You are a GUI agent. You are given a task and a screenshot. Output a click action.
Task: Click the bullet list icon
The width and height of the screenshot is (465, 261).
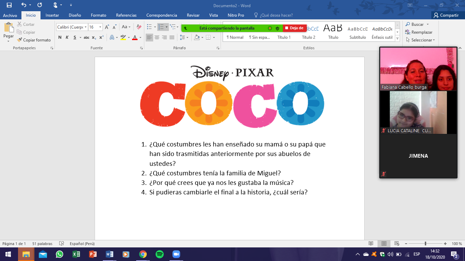149,27
